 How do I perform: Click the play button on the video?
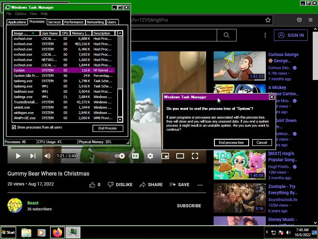pos(18,156)
